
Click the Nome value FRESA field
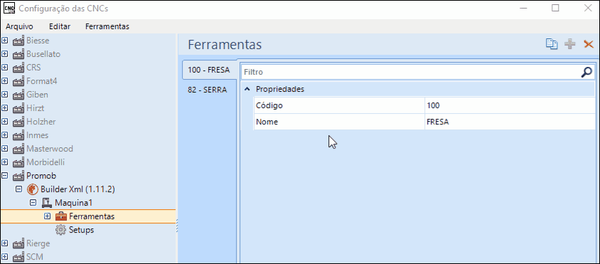click(x=510, y=122)
